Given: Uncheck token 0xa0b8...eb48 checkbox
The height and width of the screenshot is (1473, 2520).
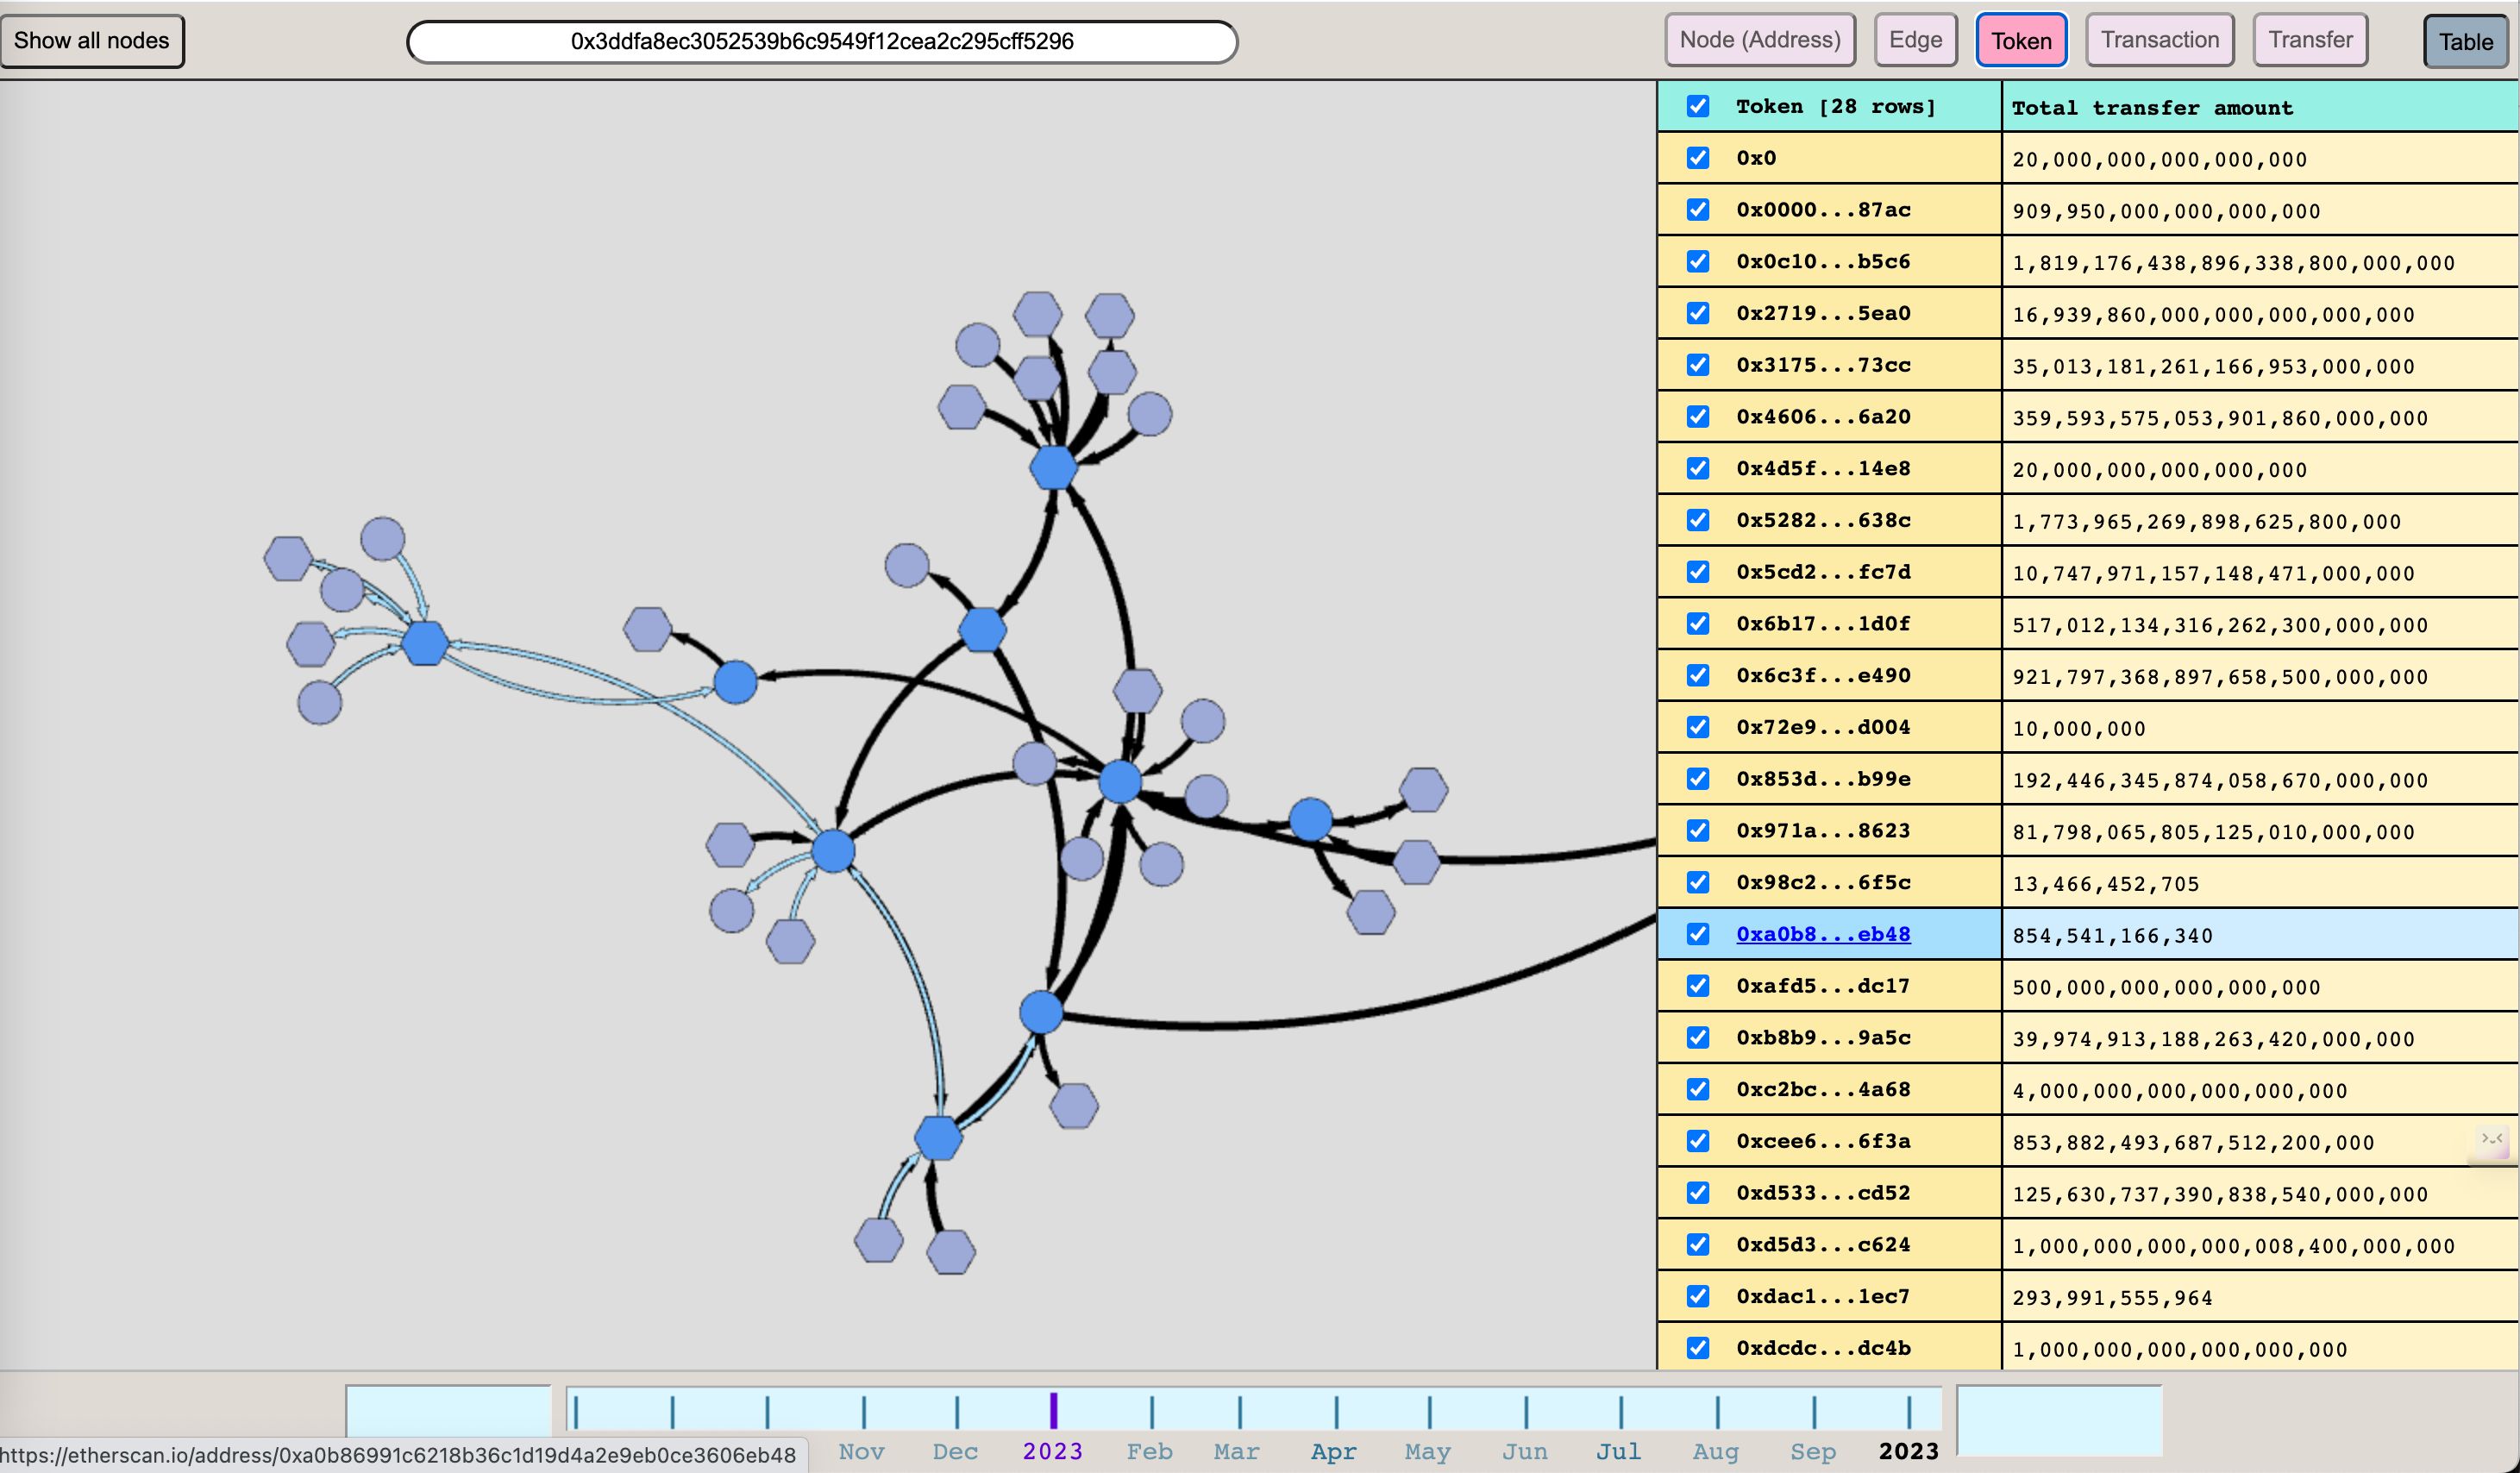Looking at the screenshot, I should point(1698,934).
